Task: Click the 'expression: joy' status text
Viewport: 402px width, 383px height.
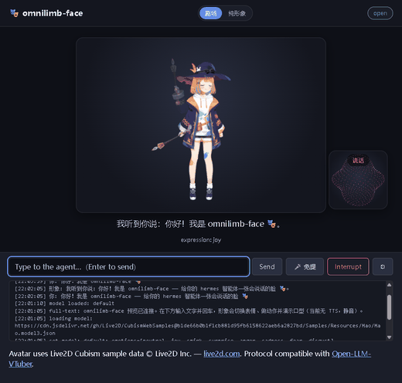Action: pyautogui.click(x=201, y=240)
